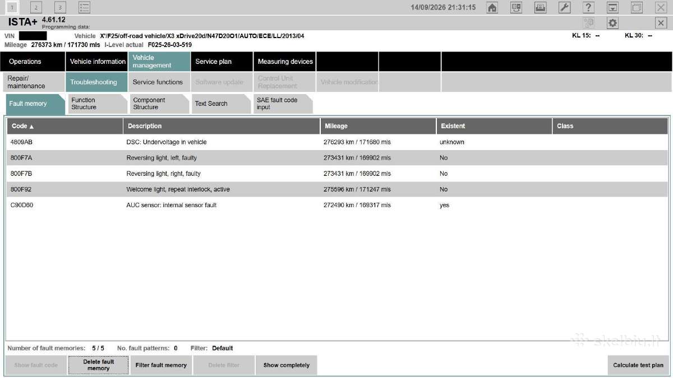Click the printer icon in top toolbar
The width and height of the screenshot is (673, 378).
[540, 7]
